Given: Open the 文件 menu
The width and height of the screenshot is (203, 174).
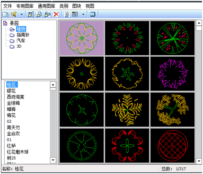Looking at the screenshot, I should [x=8, y=6].
